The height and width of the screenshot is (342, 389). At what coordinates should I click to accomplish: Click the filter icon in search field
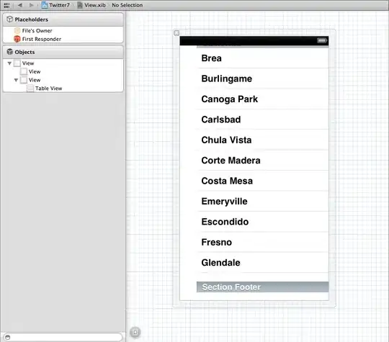coord(8,337)
